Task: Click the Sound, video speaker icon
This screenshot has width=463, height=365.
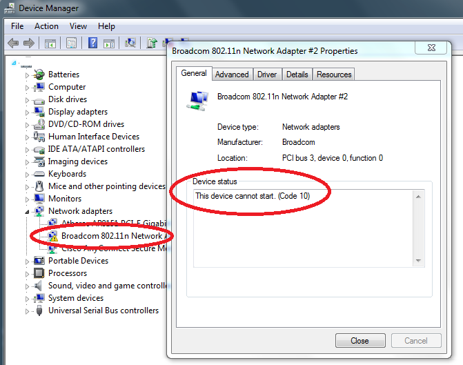Action: [38, 286]
